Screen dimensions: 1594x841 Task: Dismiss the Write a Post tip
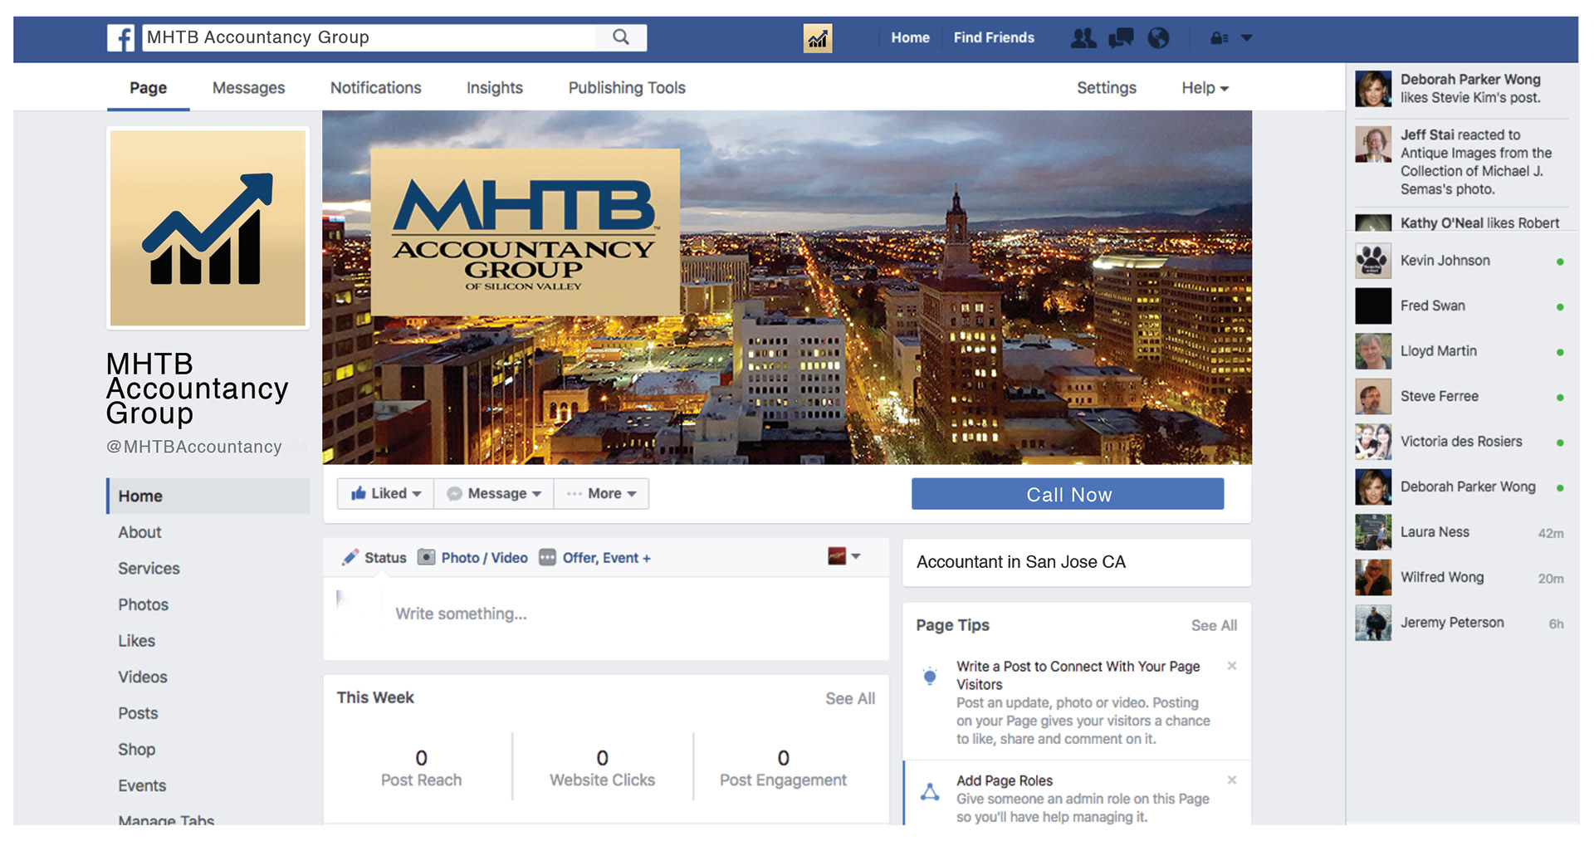[1232, 666]
